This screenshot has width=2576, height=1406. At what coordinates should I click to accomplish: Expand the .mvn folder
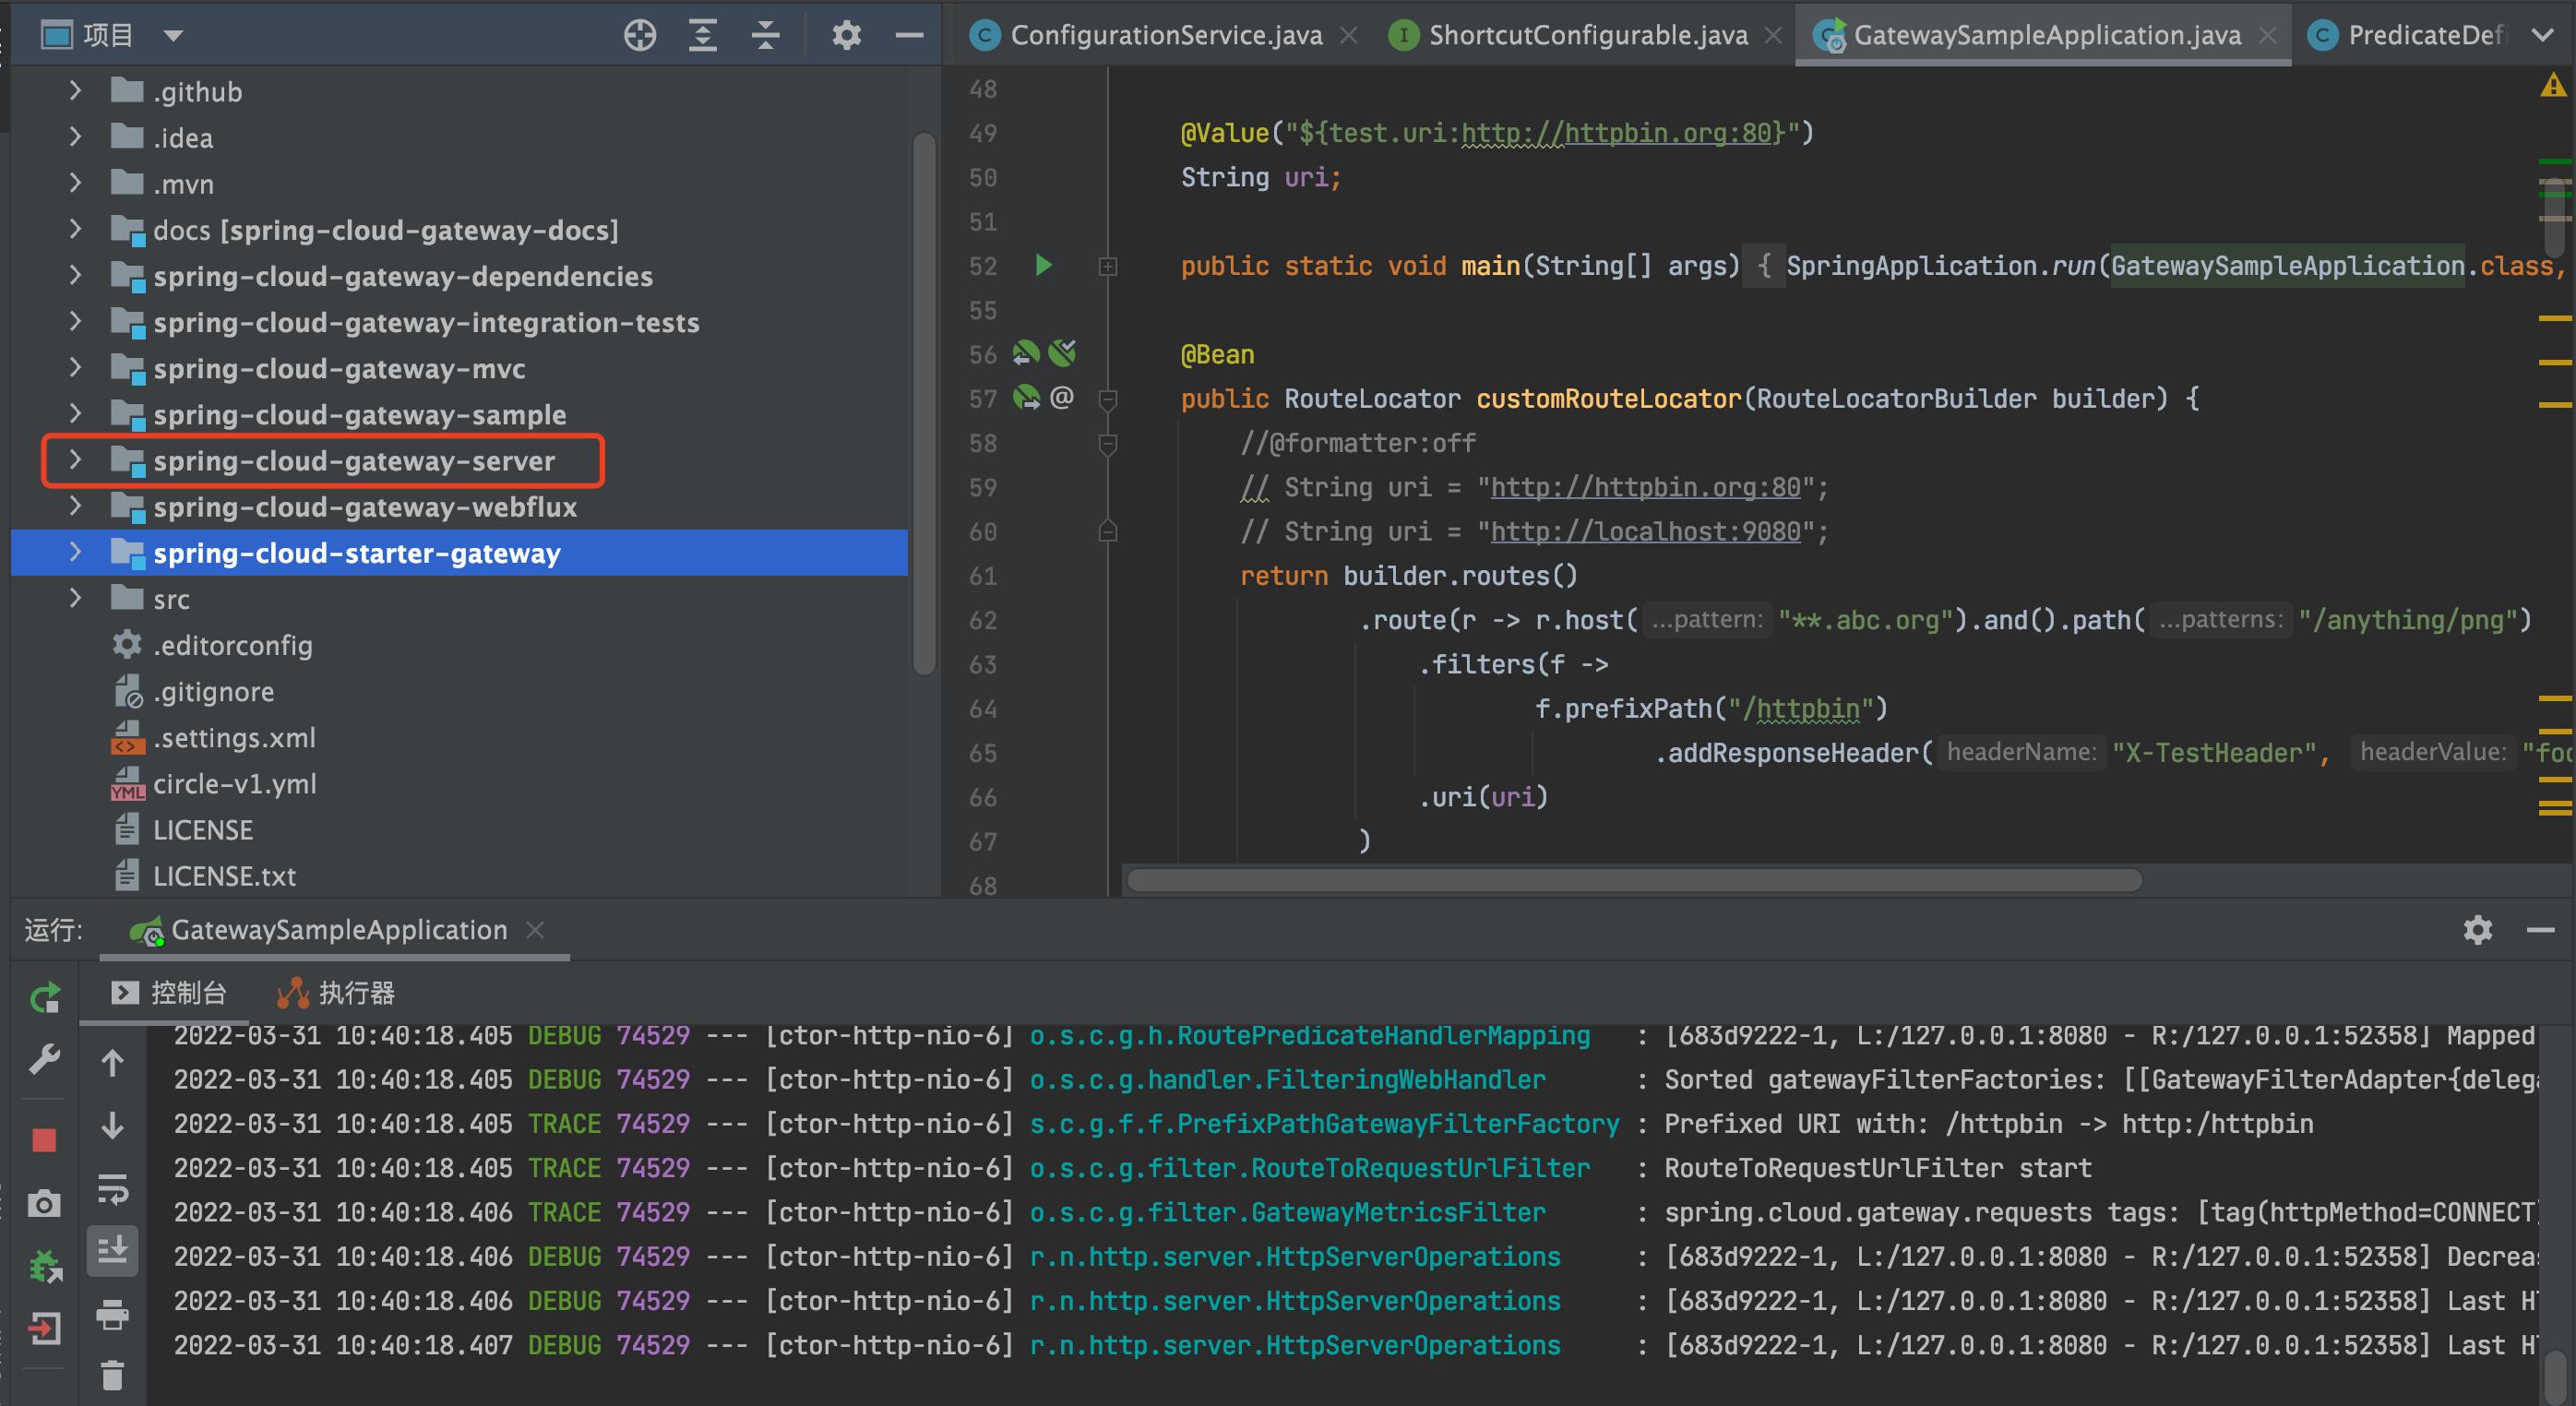coord(75,183)
